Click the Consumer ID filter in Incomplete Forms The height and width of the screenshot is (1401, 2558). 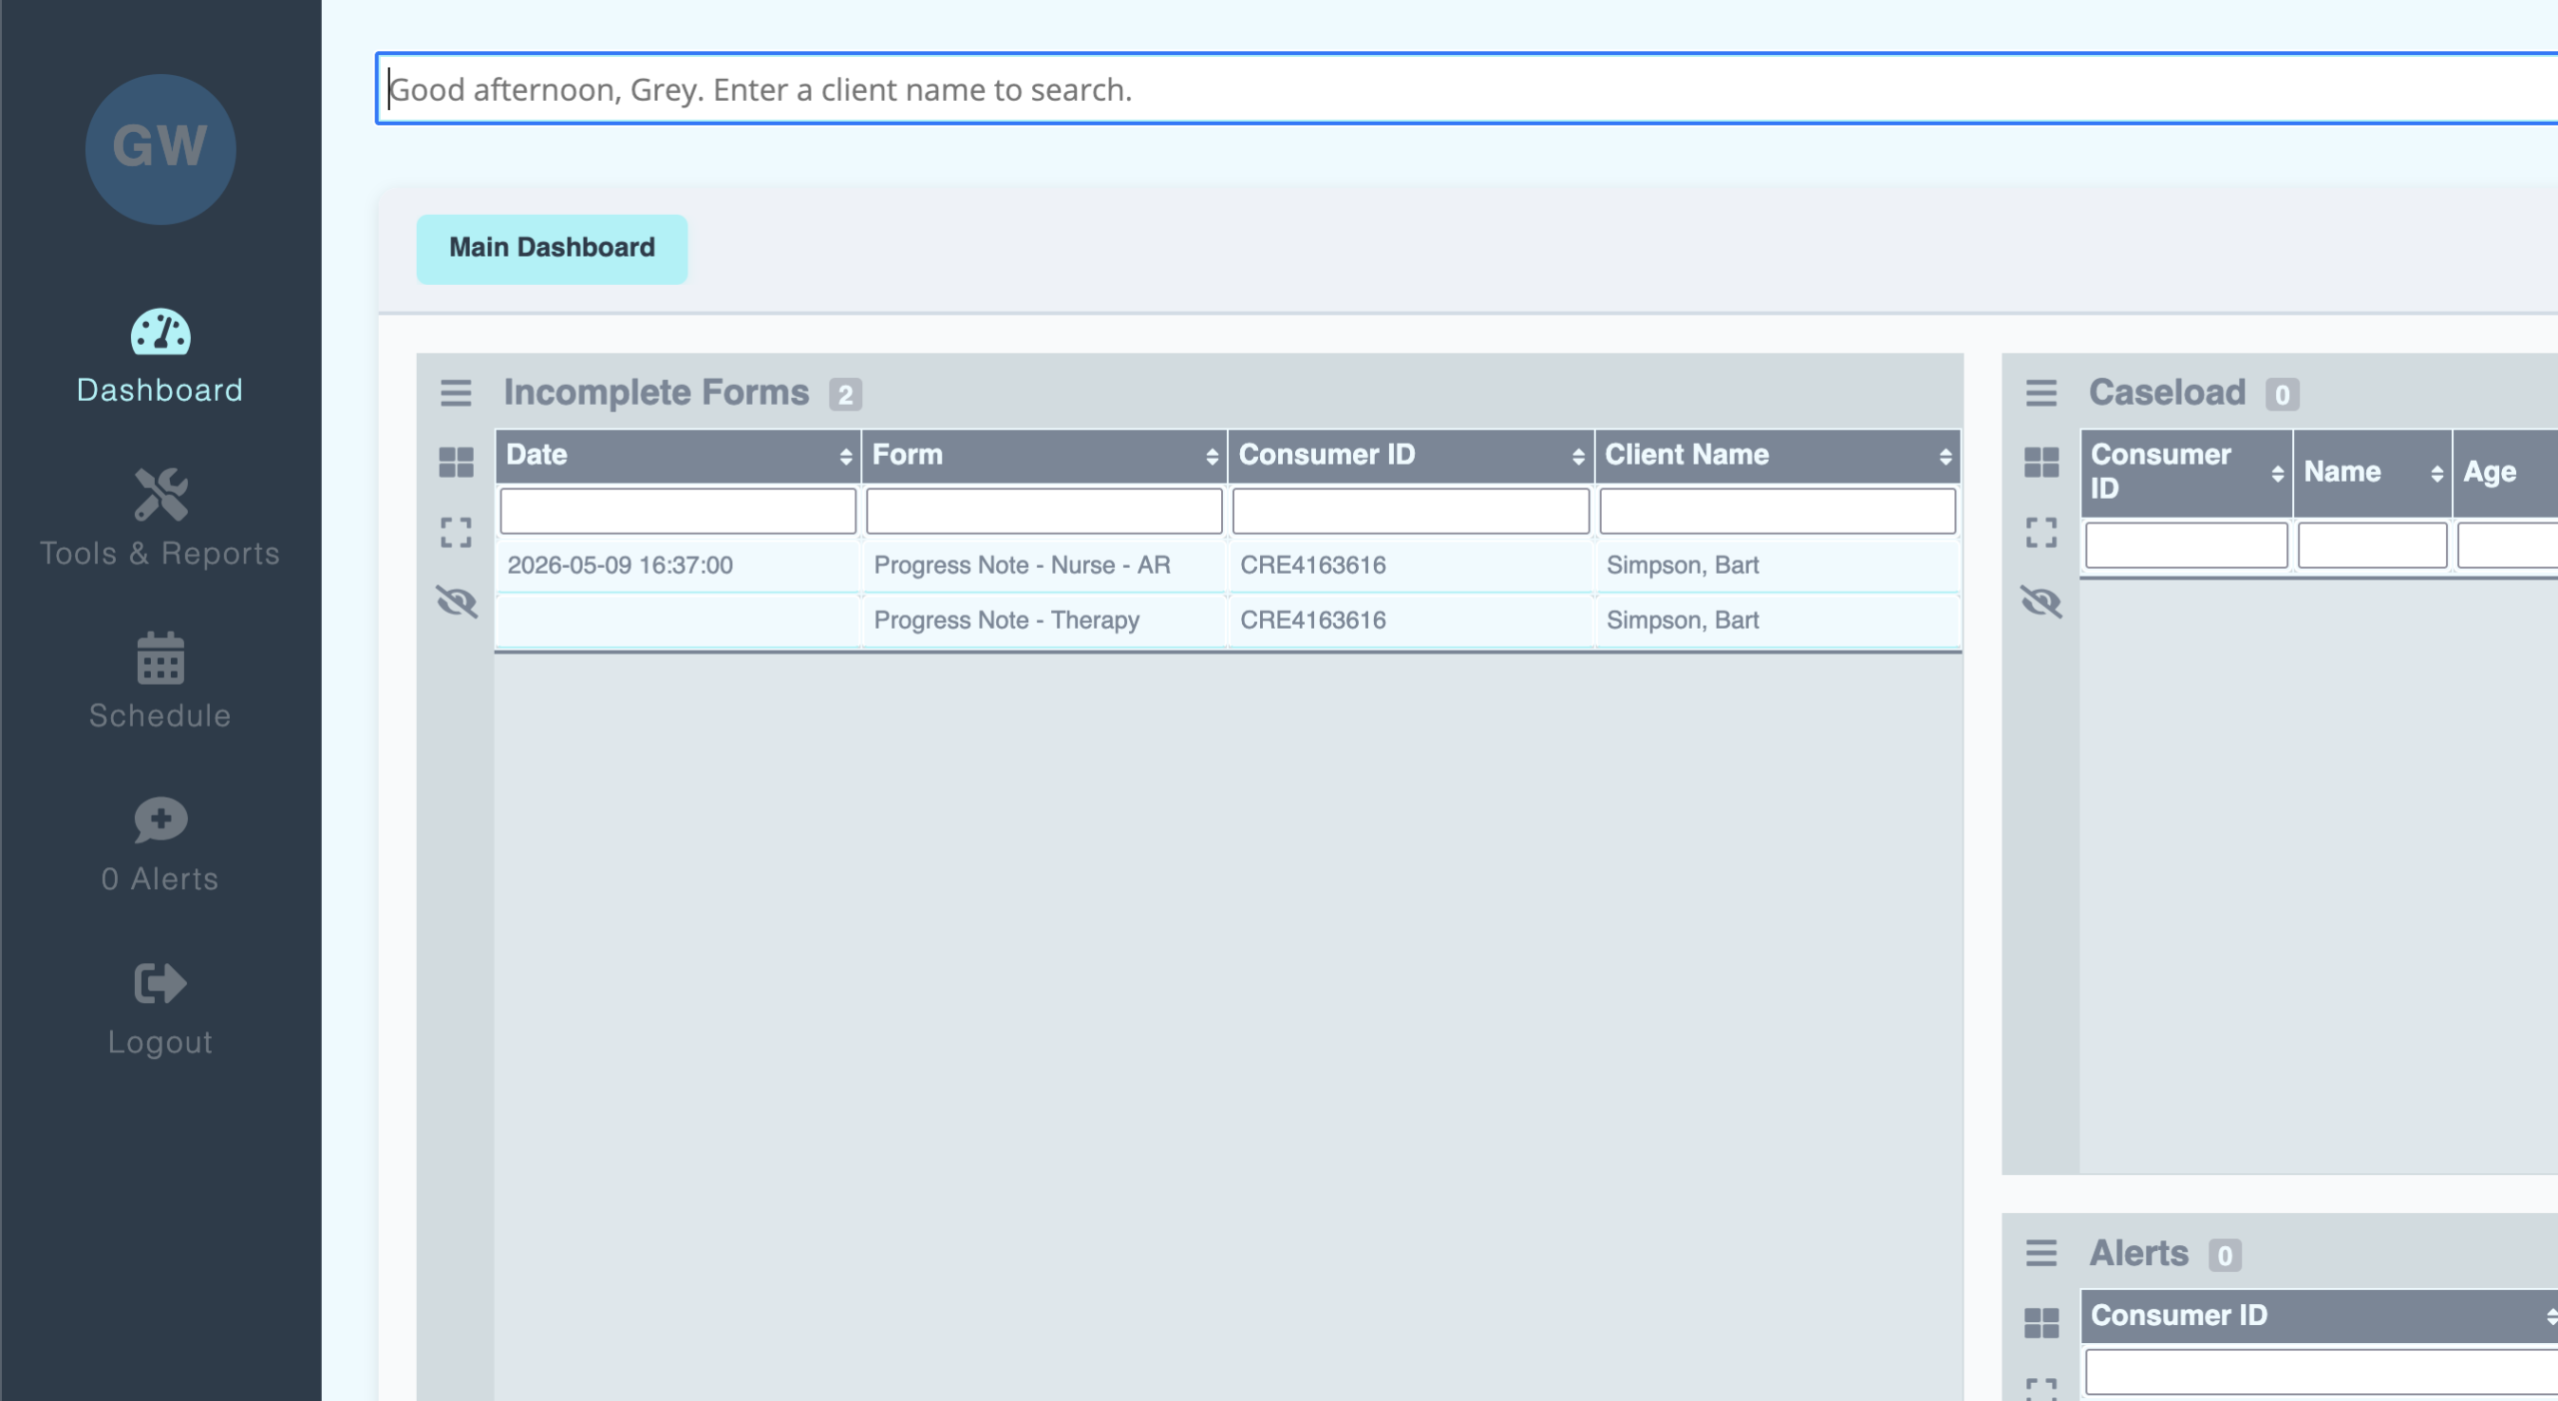[x=1411, y=512]
